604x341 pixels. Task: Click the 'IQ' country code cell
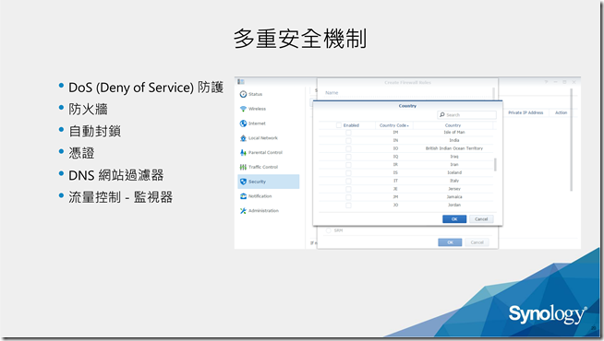click(x=395, y=157)
